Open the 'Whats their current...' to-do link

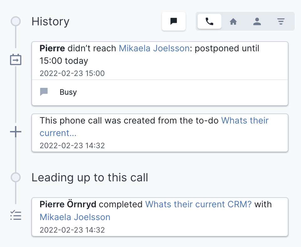[154, 127]
